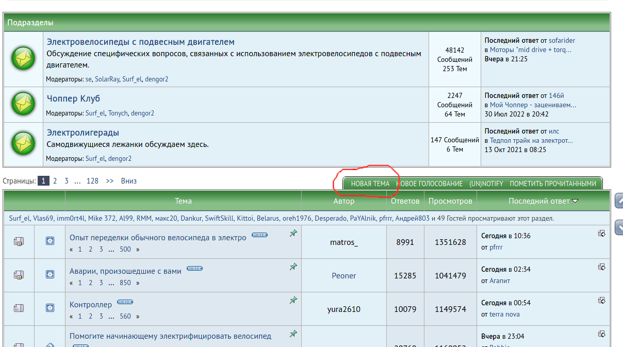Click the НОВЫЕ badge next to Опыт переделки
623x347 pixels.
tap(259, 235)
